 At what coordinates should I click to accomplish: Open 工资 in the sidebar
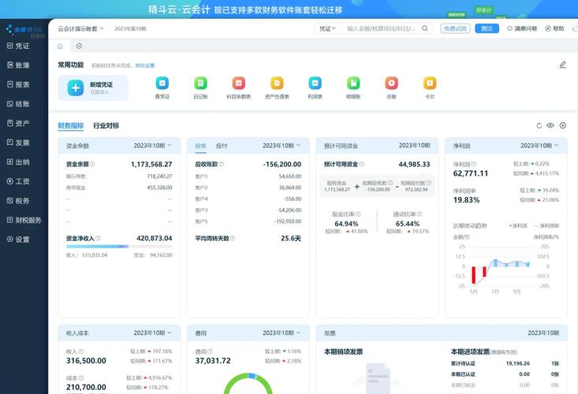tap(18, 181)
